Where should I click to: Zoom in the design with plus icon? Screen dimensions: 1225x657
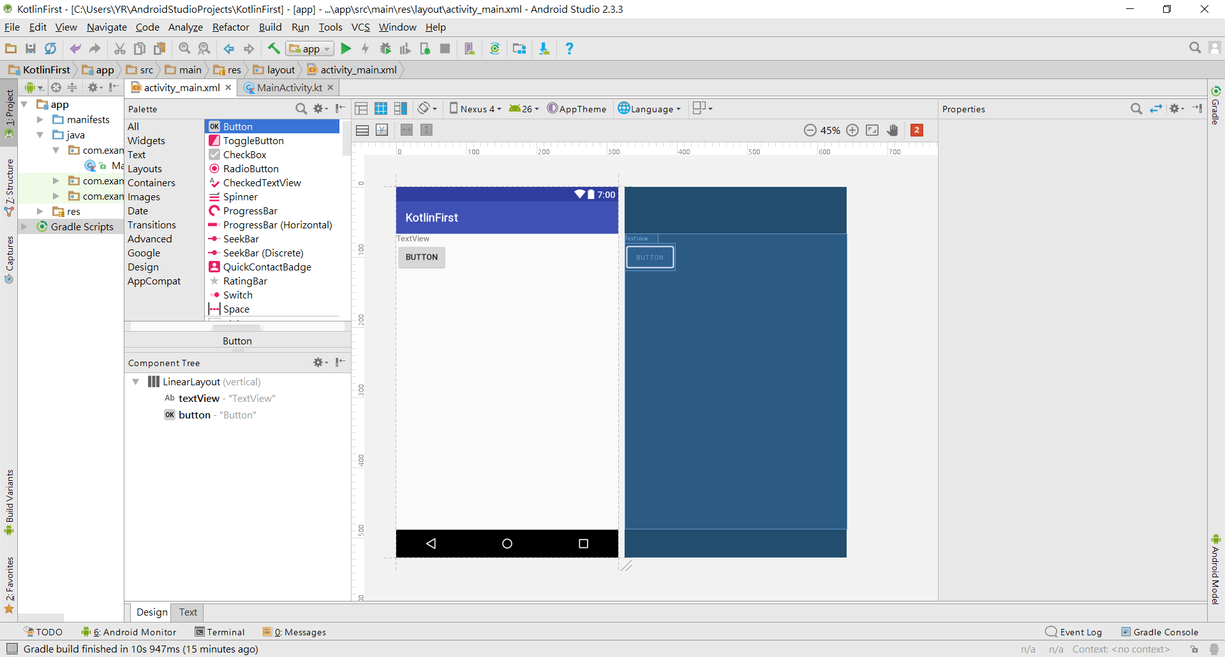852,130
